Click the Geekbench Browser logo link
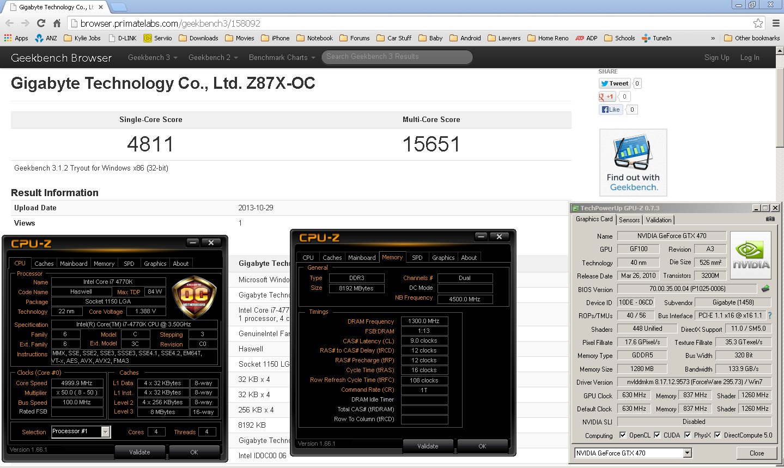 (61, 58)
